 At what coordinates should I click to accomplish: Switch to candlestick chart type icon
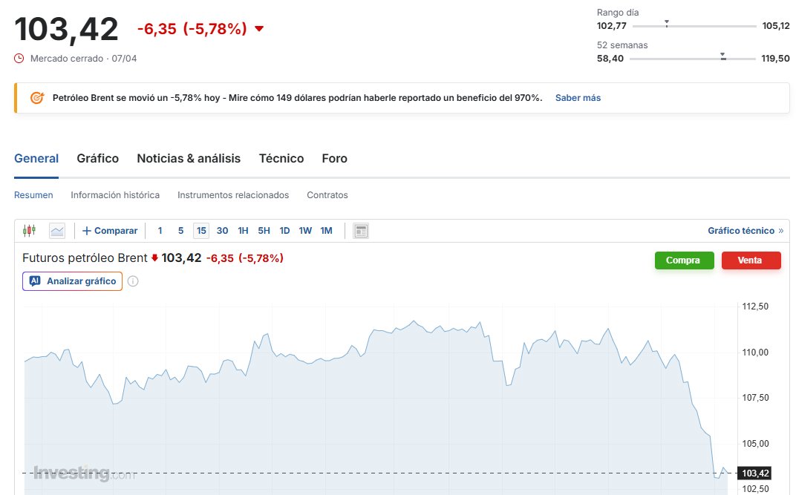[30, 231]
